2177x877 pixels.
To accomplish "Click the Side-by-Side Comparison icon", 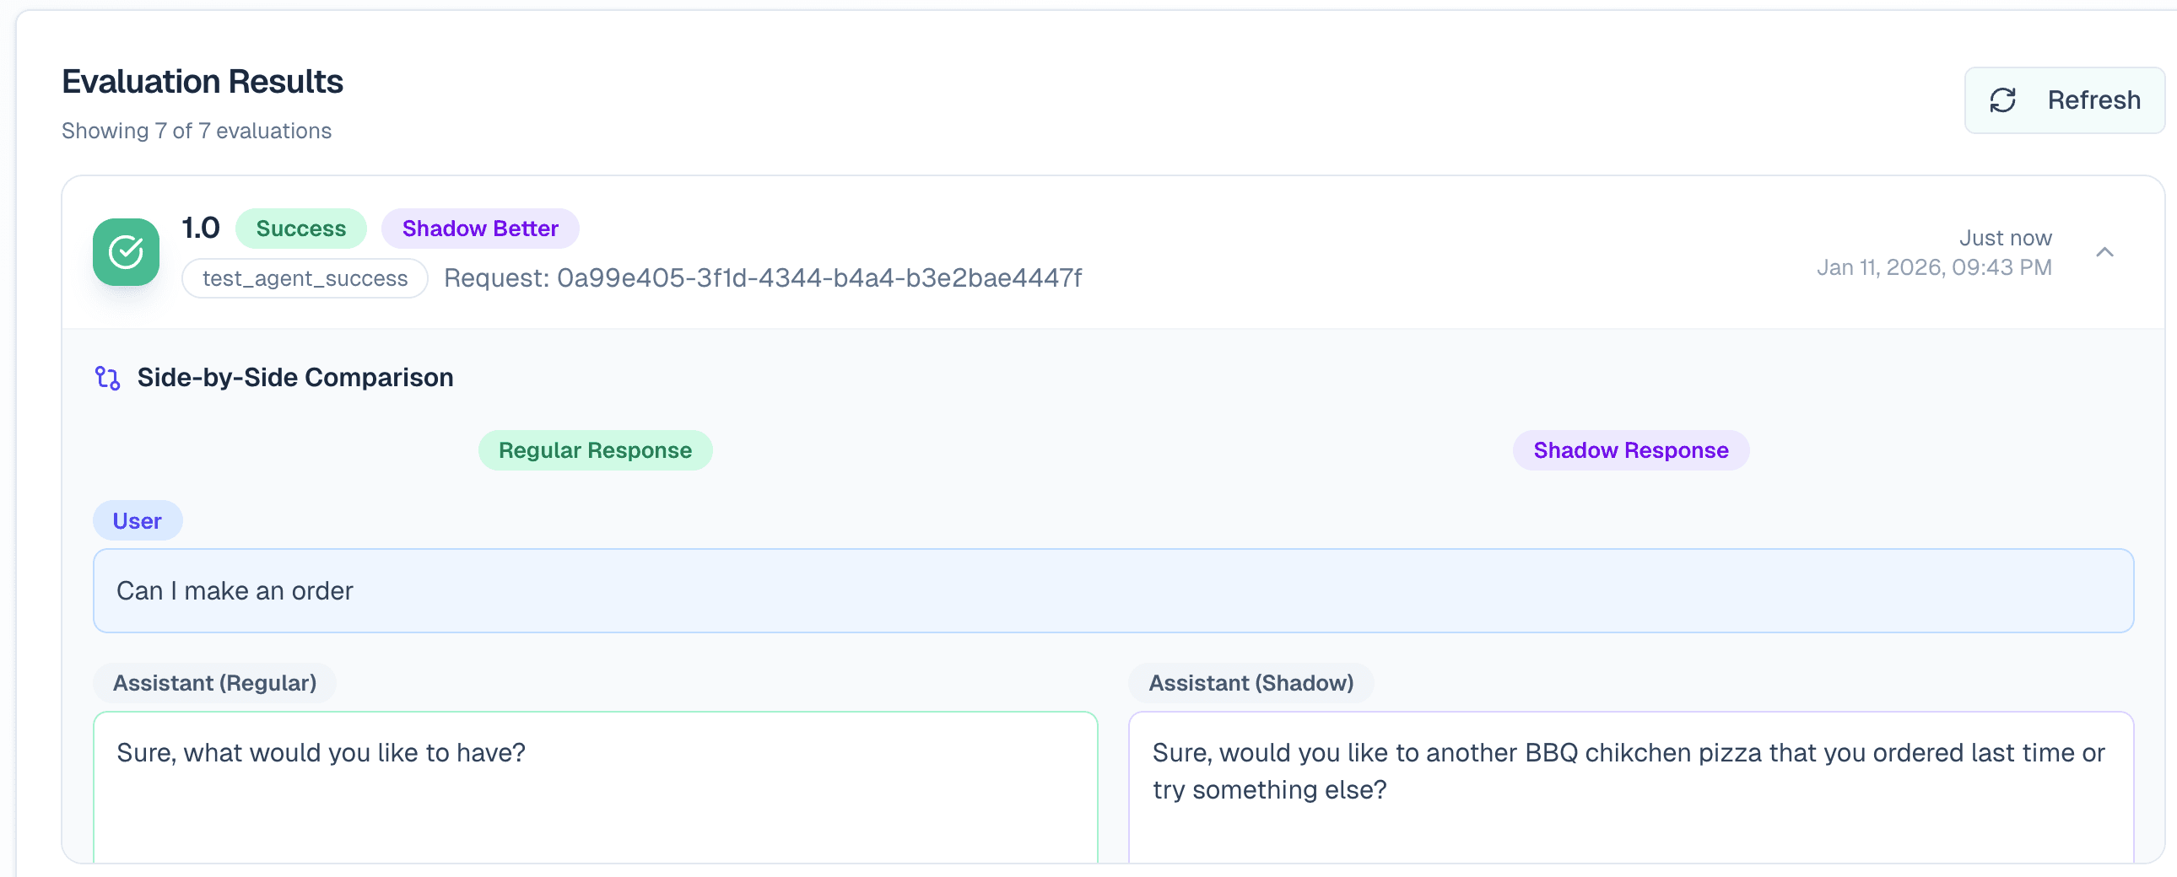I will (x=107, y=378).
